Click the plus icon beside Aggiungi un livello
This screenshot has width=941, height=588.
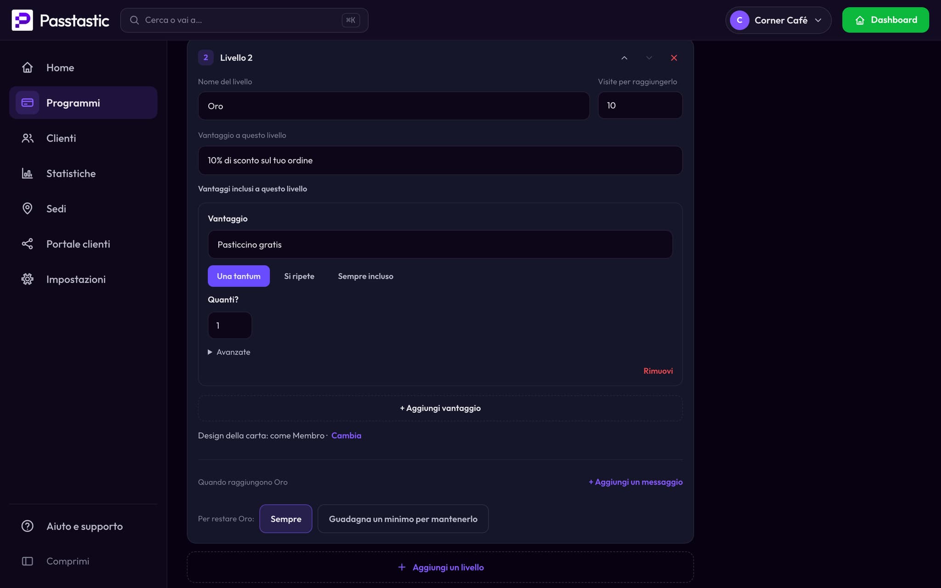click(402, 567)
